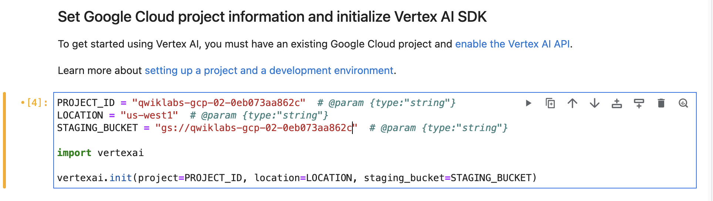Open the 'setting up a project and a development environment' link
The width and height of the screenshot is (713, 201).
point(269,70)
